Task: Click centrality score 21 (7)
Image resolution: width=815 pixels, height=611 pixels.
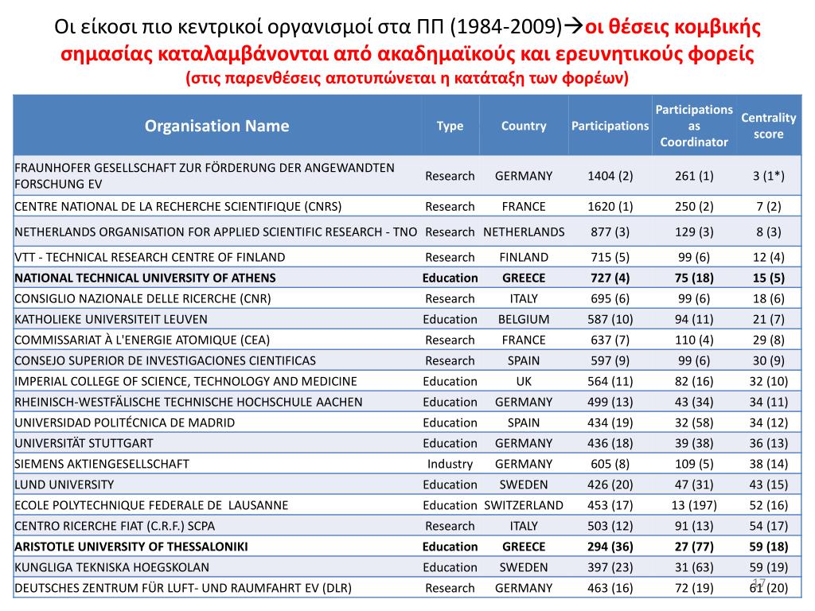Action: [769, 320]
